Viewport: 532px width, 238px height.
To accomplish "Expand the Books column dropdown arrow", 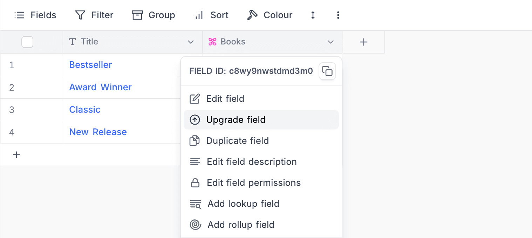I will click(x=330, y=42).
